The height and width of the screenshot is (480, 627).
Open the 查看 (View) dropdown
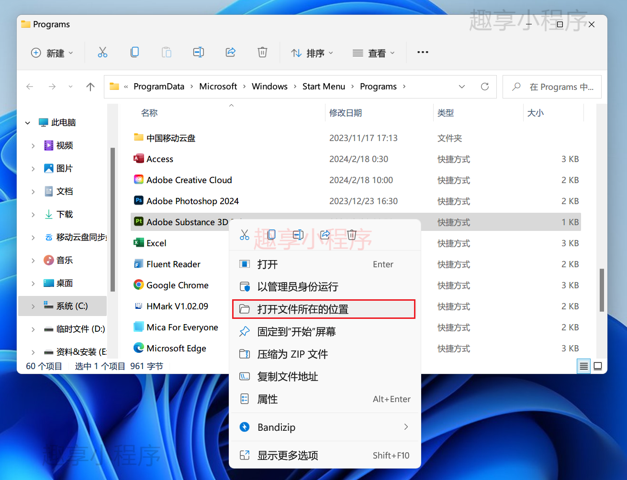pyautogui.click(x=373, y=53)
